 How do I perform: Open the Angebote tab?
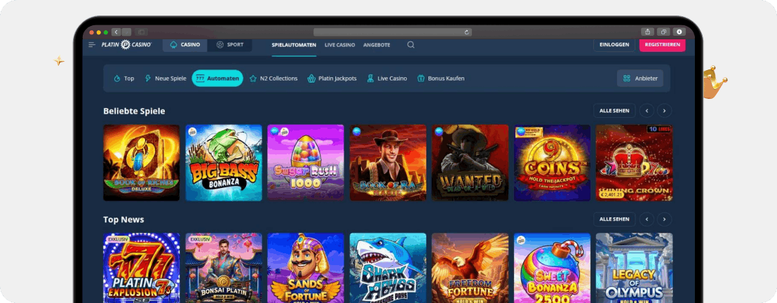(x=377, y=45)
